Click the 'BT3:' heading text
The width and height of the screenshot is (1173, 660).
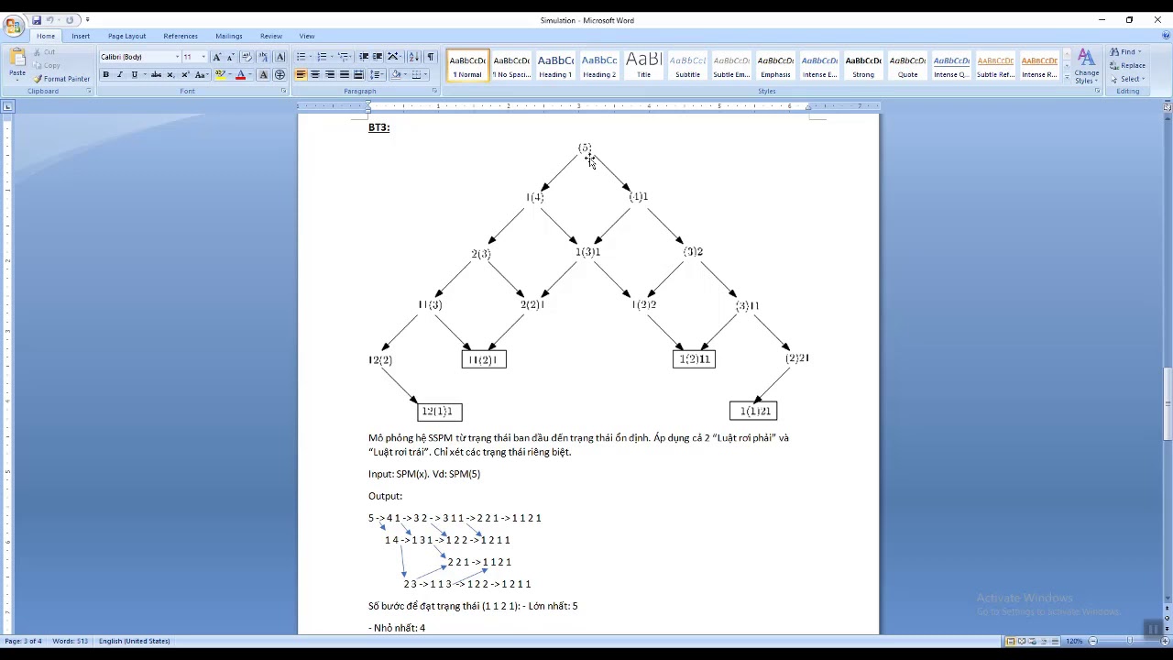click(x=378, y=127)
